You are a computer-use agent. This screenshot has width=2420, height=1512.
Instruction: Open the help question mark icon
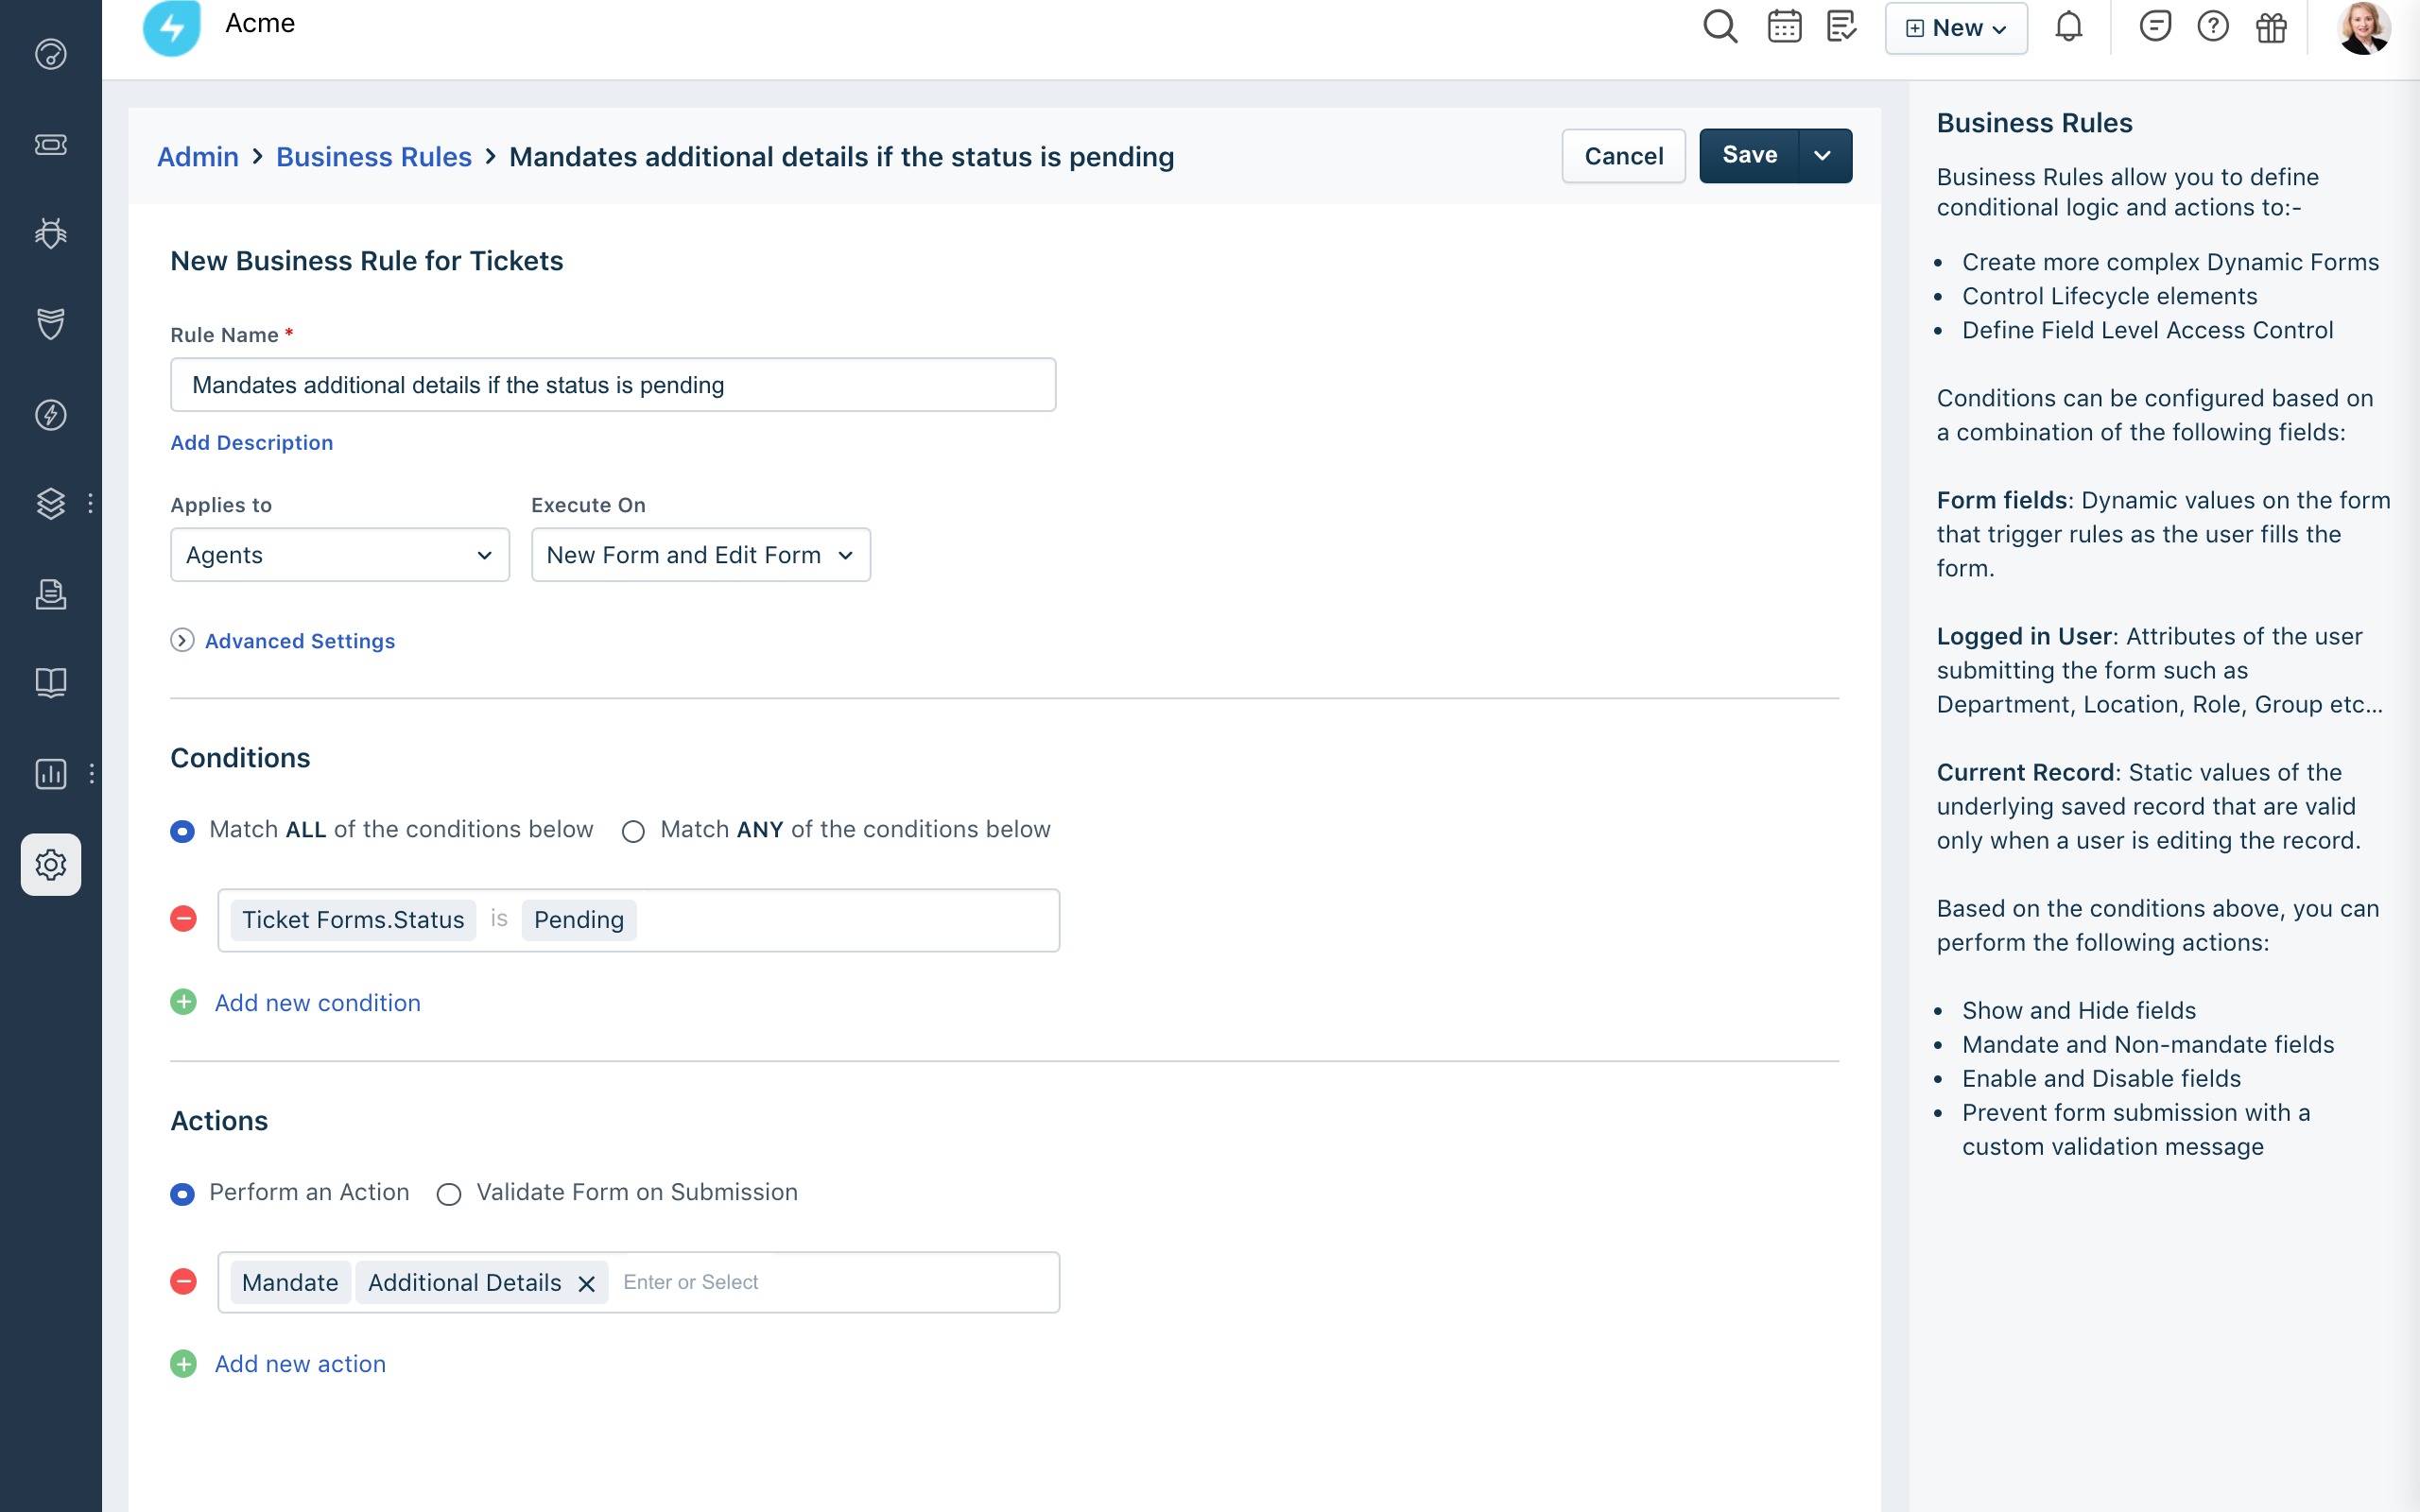pos(2212,27)
